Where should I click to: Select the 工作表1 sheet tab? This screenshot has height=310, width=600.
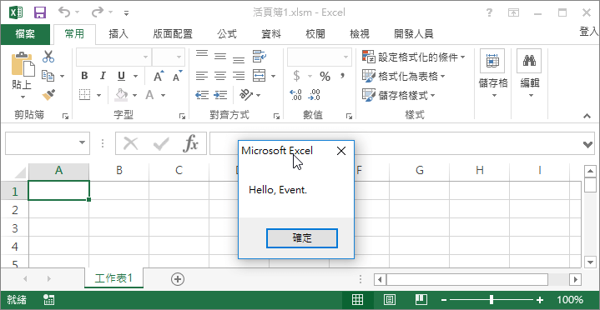coord(113,277)
